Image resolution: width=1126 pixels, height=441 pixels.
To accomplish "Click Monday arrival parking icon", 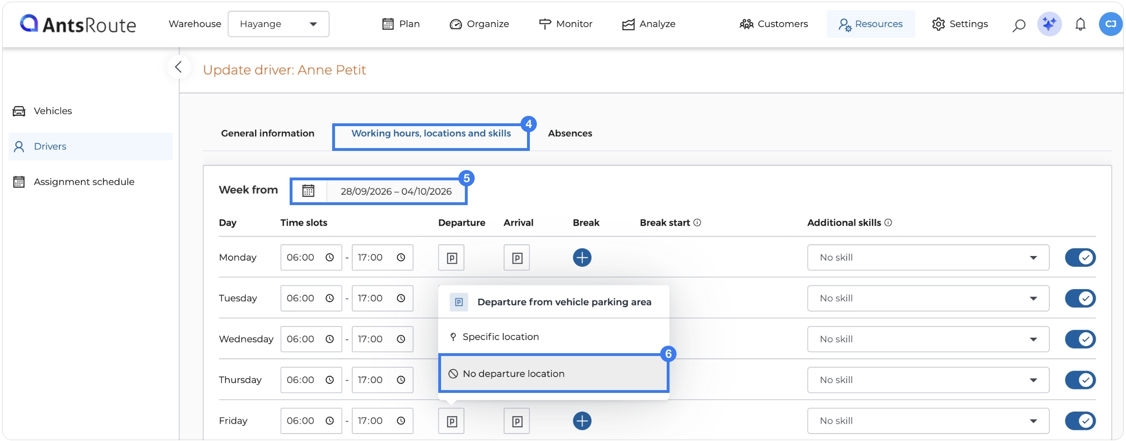I will (517, 257).
